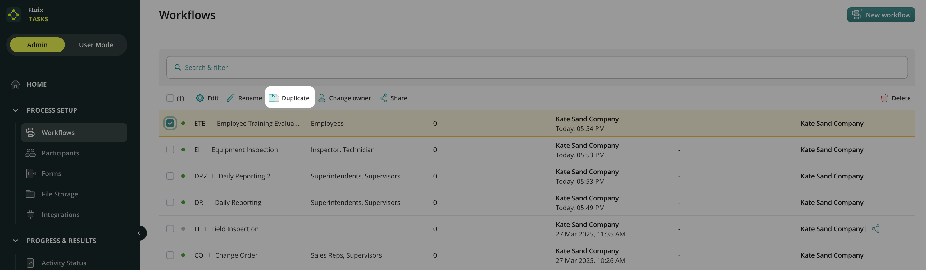The width and height of the screenshot is (926, 270).
Task: Switch to User Mode
Action: (96, 45)
